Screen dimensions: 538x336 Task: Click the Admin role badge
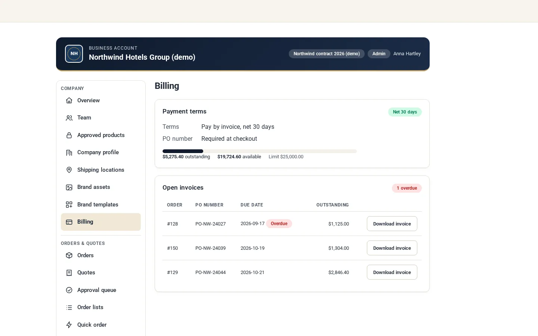tap(379, 54)
